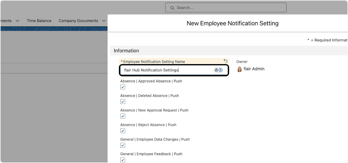
Task: Uncheck Absence | Deleted Absence | Push
Action: tap(123, 102)
